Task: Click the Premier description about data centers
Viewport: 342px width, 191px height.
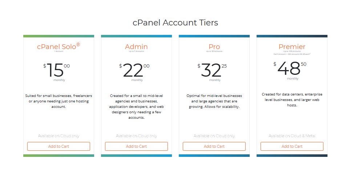Action: click(x=292, y=100)
